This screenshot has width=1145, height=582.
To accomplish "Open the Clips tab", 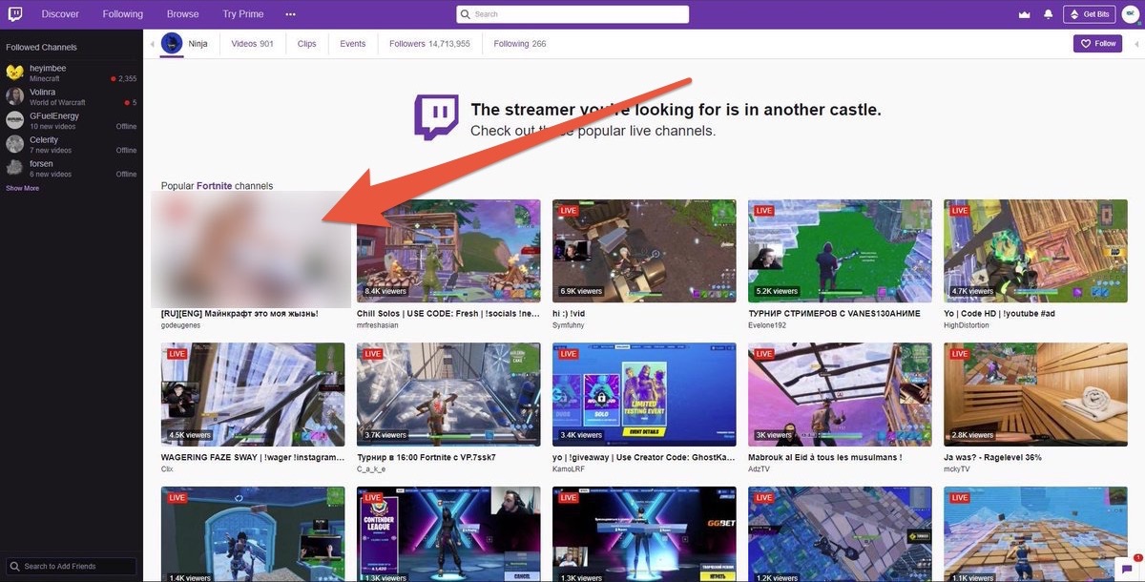I will 306,43.
